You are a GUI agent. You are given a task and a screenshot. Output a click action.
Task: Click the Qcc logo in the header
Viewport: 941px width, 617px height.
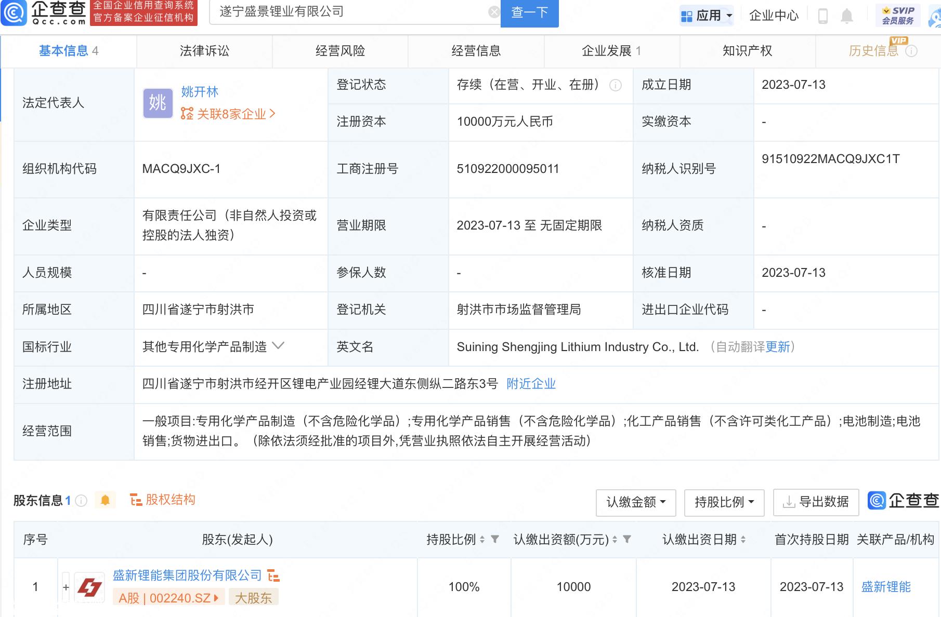point(44,12)
